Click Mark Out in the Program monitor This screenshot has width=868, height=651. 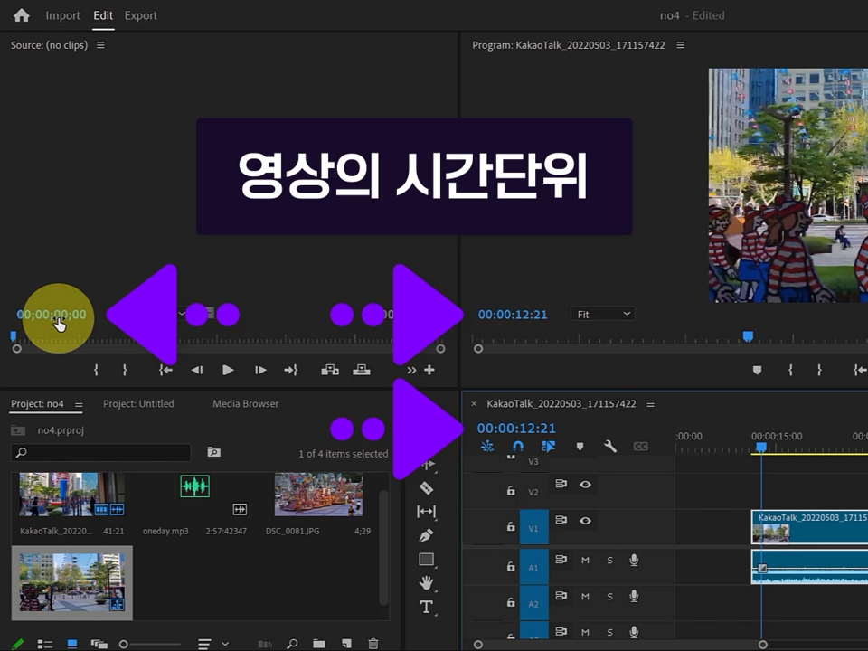click(819, 370)
